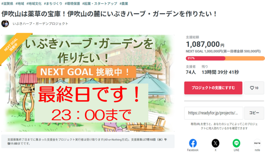Visit いぶきハーブ・ガーデンプロジェクト owner profile
Image resolution: width=265 pixels, height=153 pixels.
pyautogui.click(x=40, y=24)
